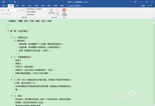Viewport: 155px width, 106px height.
Task: Collapse the ribbon with the chevron arrow
Action: pos(153,18)
